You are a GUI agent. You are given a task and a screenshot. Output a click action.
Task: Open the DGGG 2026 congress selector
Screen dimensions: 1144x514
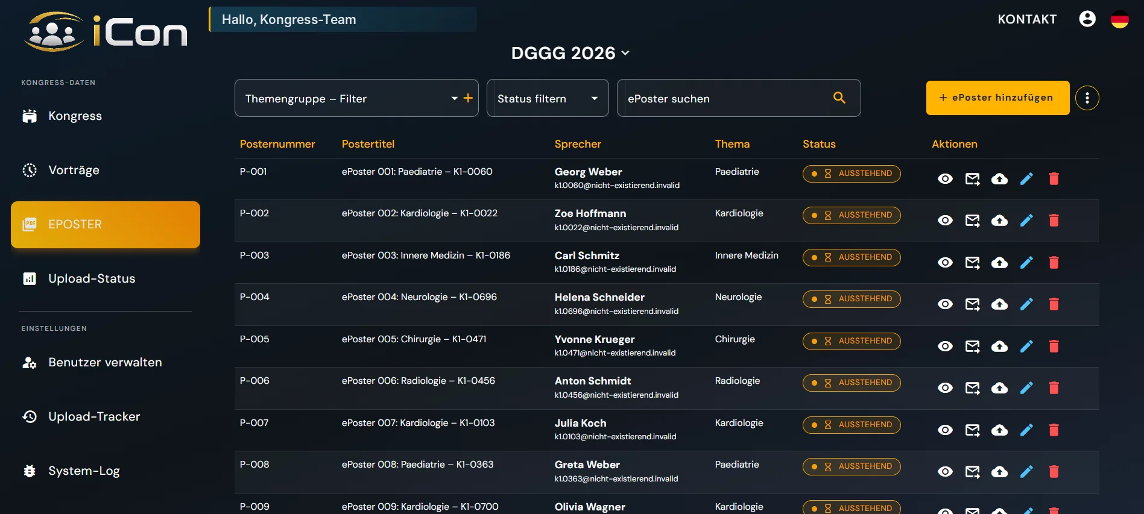point(570,53)
